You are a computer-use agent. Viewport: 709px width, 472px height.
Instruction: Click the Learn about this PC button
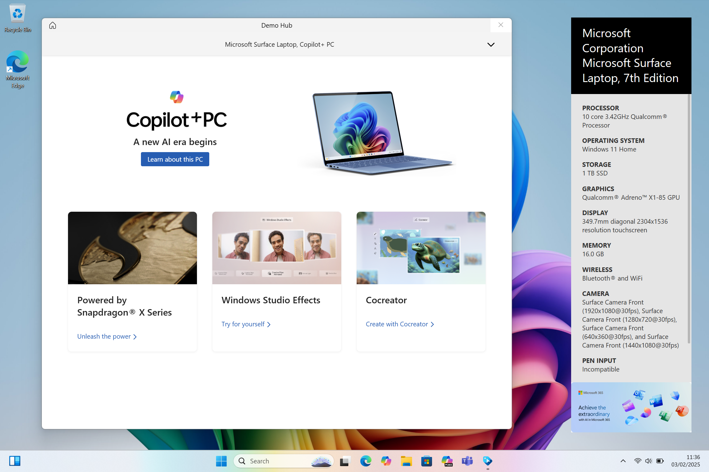pyautogui.click(x=175, y=159)
